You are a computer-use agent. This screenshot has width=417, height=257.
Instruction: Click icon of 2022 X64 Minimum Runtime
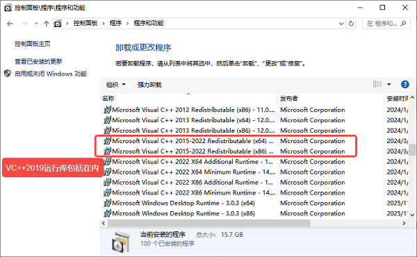coord(107,172)
